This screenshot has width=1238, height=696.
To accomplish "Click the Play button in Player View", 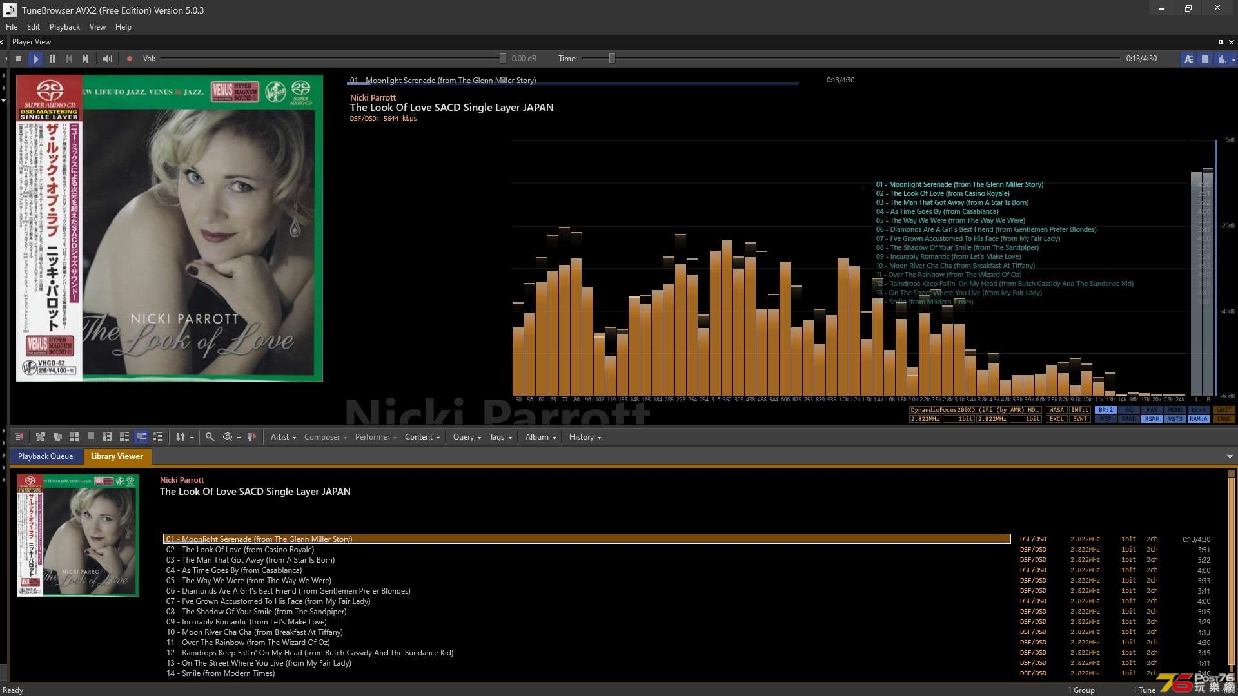I will coord(35,59).
